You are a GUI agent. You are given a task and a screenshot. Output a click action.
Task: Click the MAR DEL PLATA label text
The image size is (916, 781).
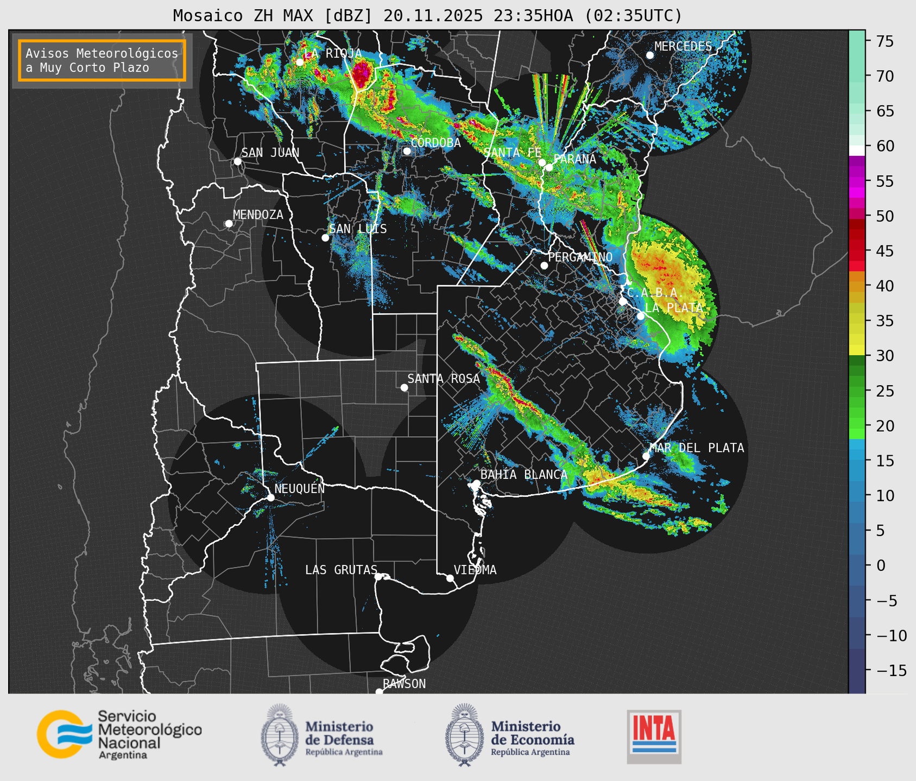[697, 448]
